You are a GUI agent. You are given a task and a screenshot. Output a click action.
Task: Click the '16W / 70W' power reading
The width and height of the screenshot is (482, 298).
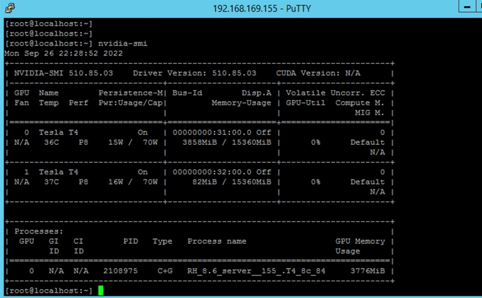(x=133, y=182)
